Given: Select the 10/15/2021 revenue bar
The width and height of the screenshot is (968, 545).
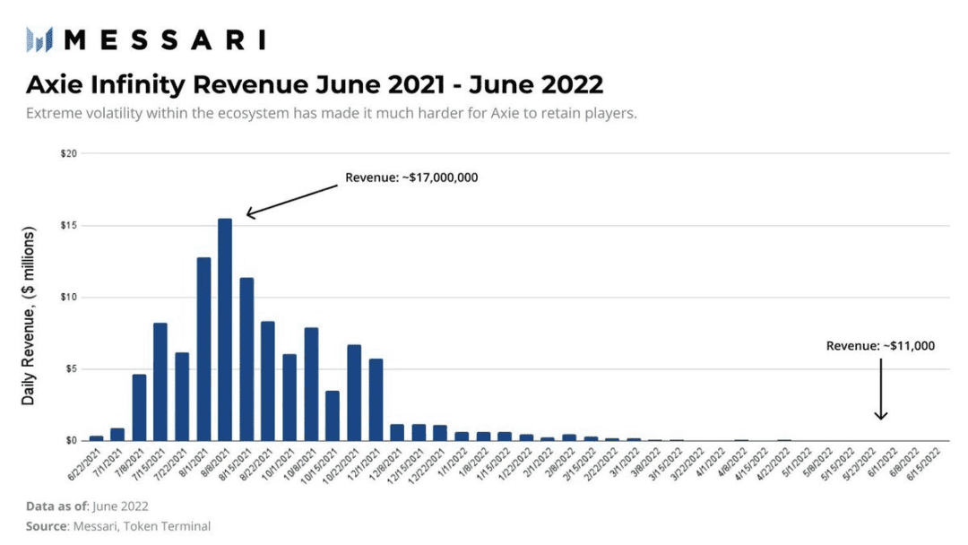Looking at the screenshot, I should coord(333,415).
